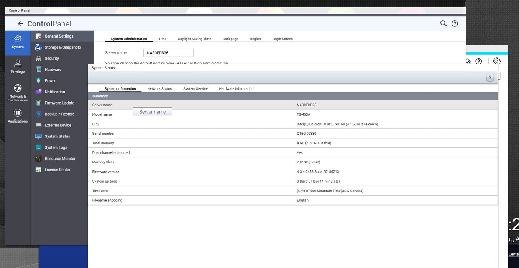The image size is (519, 268).
Task: Click the Notification icon
Action: click(38, 92)
